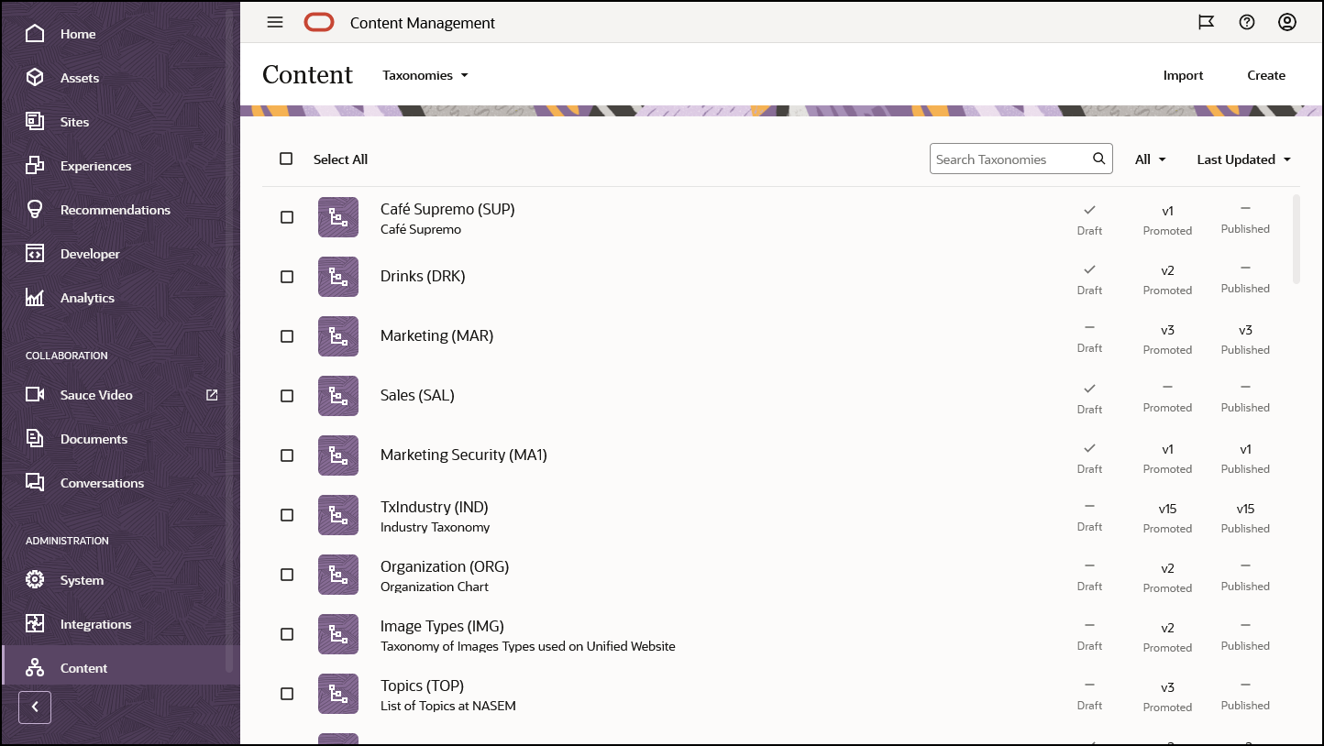Click the Topics taxonomy icon
This screenshot has height=746, width=1324.
click(338, 694)
